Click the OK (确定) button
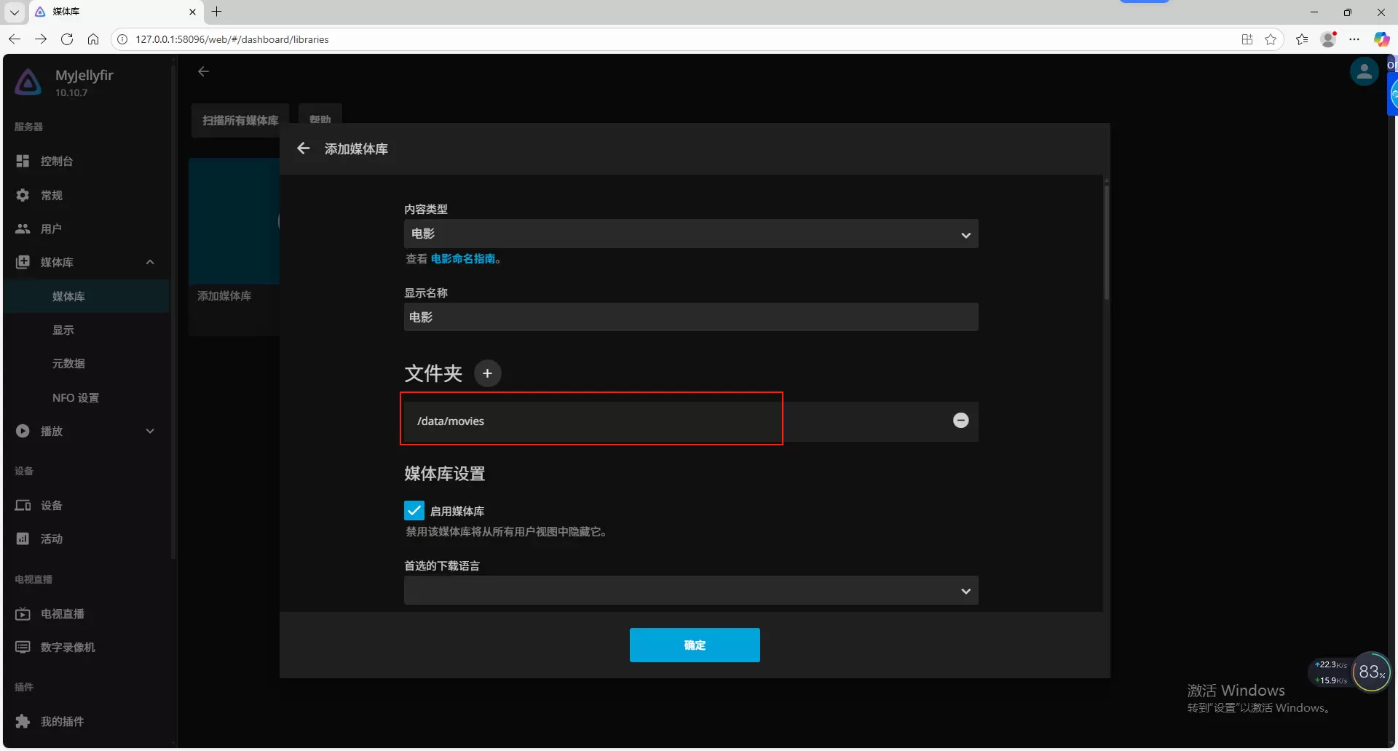The height and width of the screenshot is (751, 1398). tap(694, 645)
